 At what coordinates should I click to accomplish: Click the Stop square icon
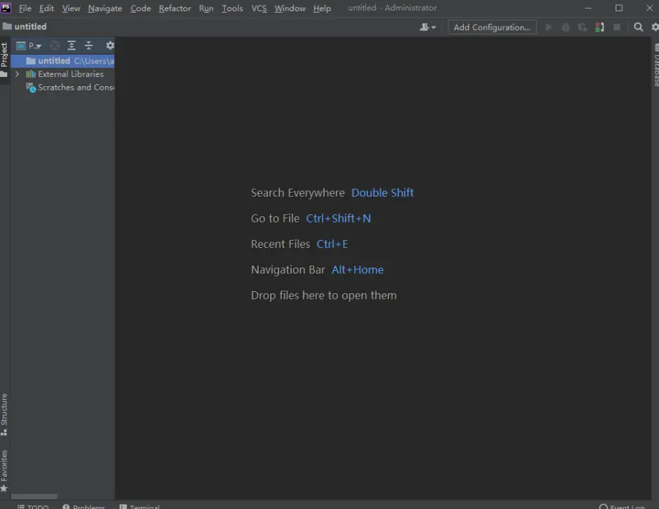click(617, 27)
